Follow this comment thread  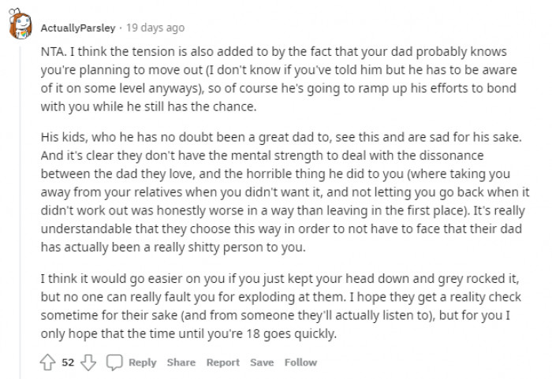300,362
